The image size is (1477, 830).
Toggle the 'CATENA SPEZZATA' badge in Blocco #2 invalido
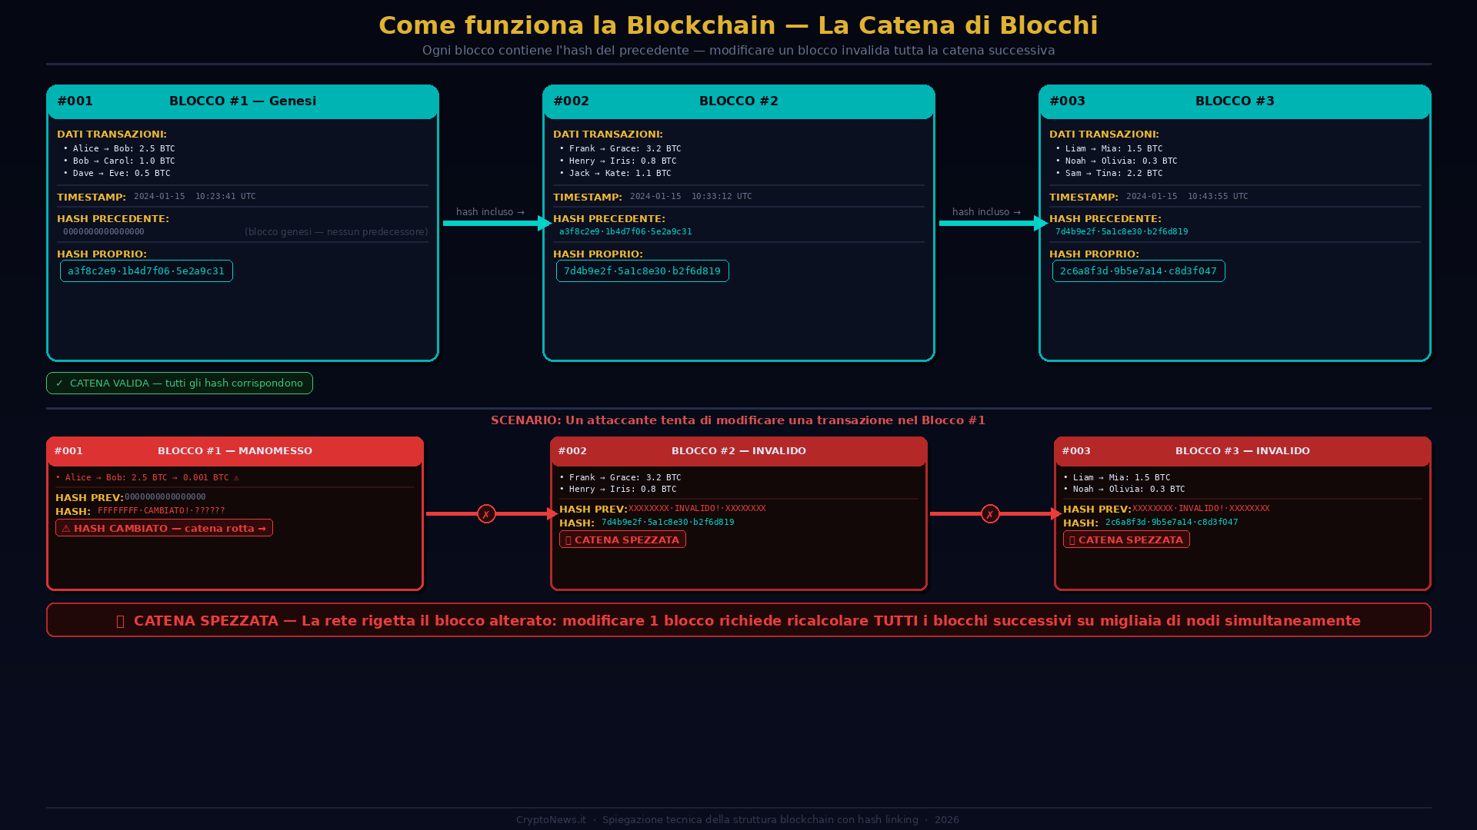[x=622, y=539]
